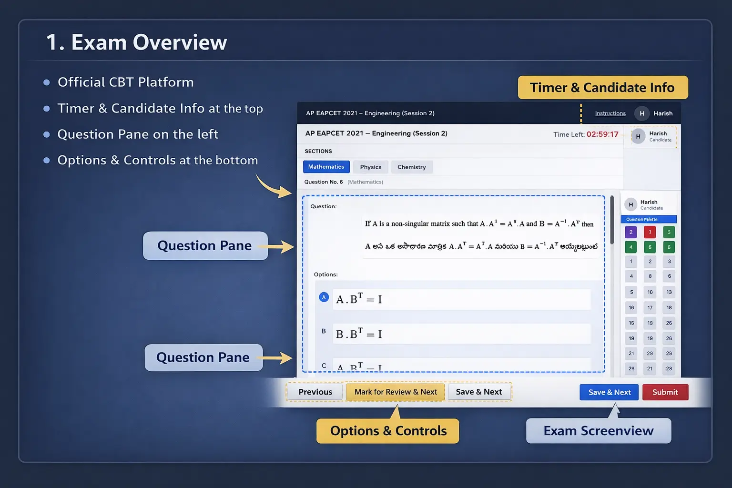This screenshot has height=488, width=732.
Task: Go back with the Previous button
Action: click(x=315, y=392)
